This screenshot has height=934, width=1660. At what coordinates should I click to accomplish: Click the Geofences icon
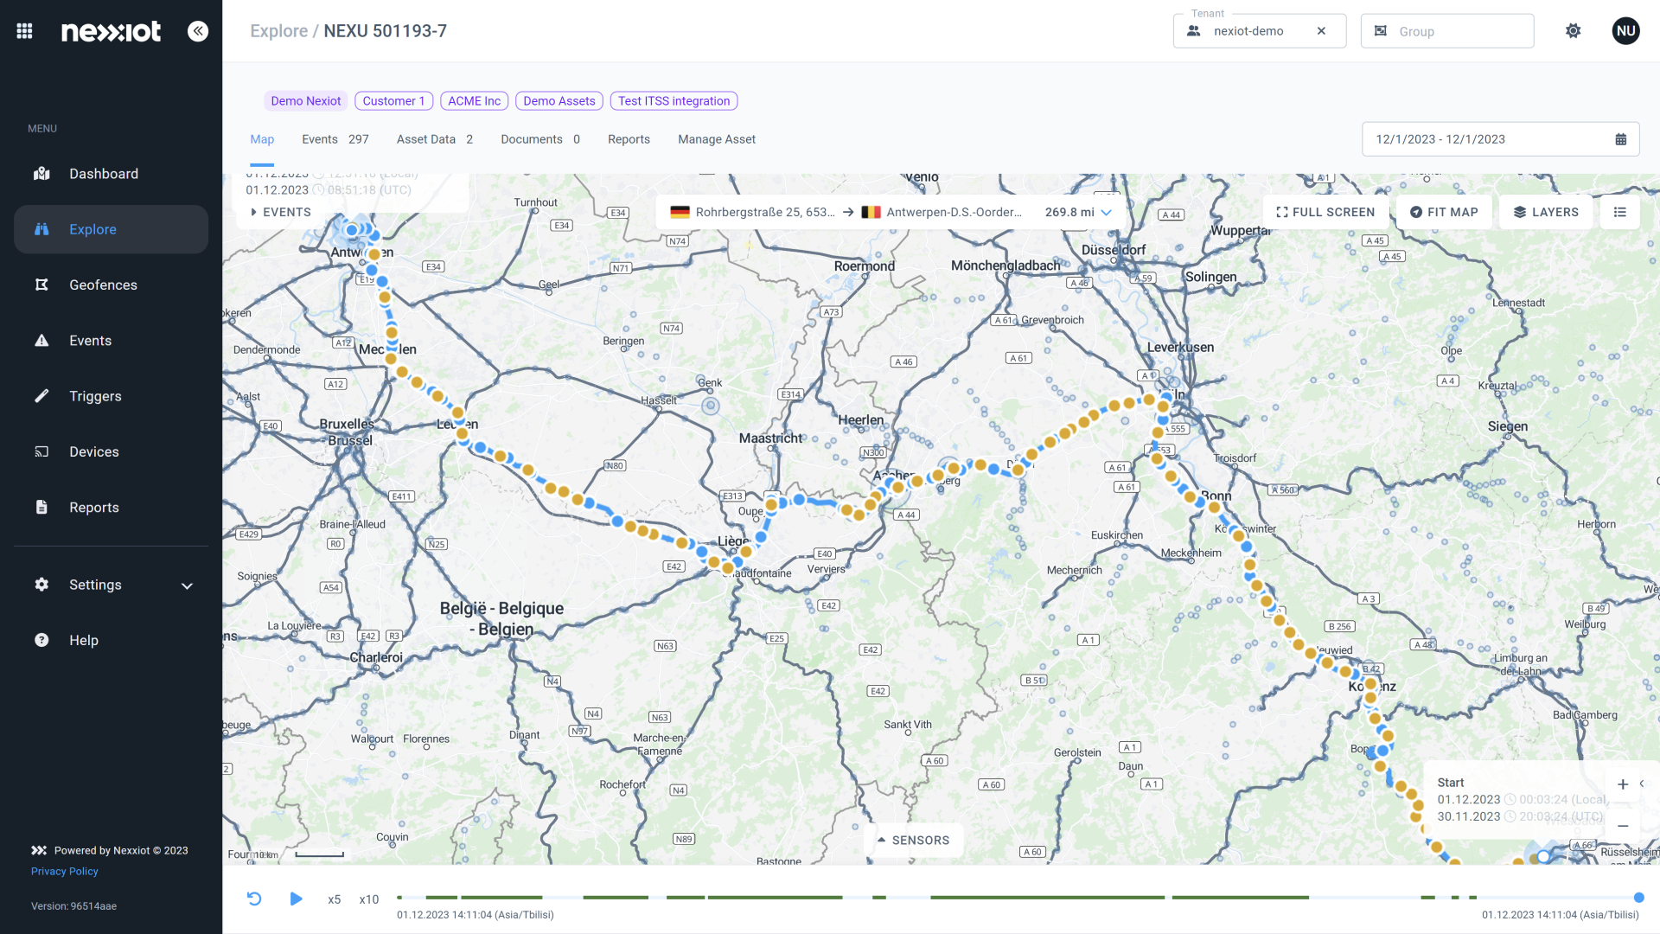41,285
